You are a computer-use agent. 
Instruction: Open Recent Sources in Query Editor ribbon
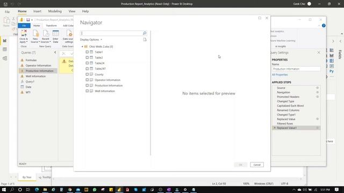click(46, 33)
